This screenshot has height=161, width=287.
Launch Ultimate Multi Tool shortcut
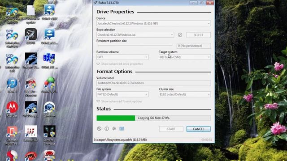click(12, 136)
